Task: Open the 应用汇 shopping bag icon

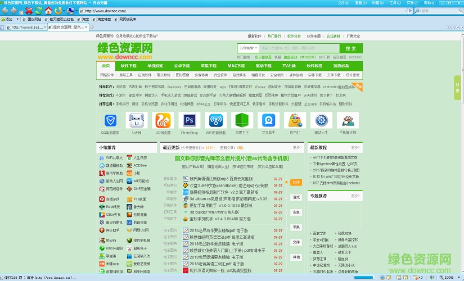Action: 295,120
